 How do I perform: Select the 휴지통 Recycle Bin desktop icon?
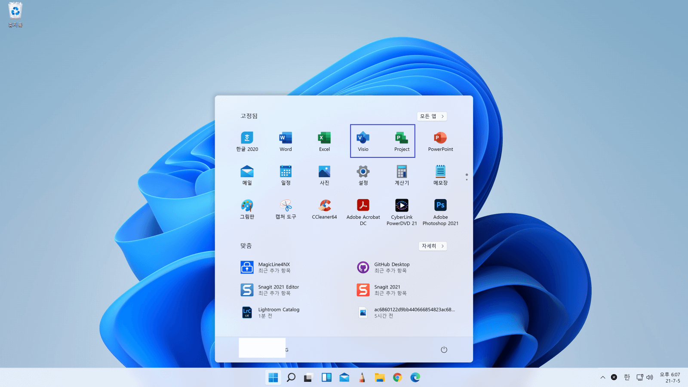[x=15, y=15]
